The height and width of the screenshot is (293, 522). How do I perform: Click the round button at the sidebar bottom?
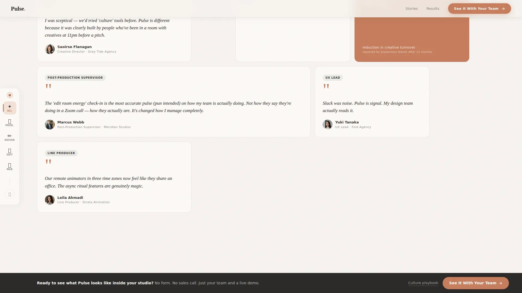(x=10, y=194)
